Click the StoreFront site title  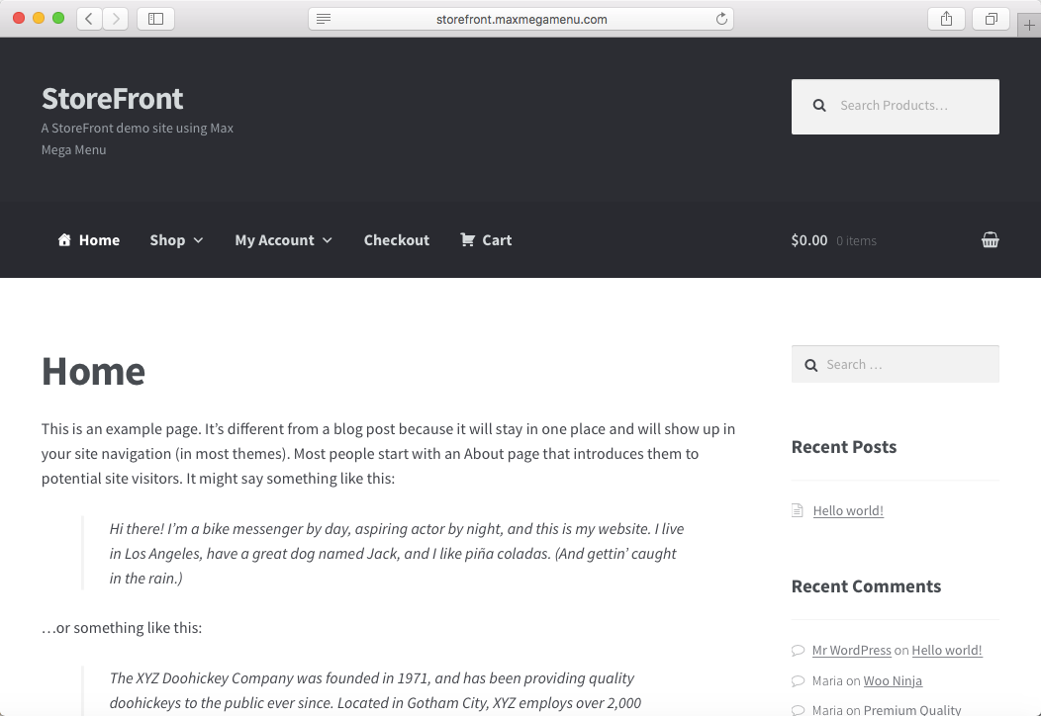click(112, 99)
